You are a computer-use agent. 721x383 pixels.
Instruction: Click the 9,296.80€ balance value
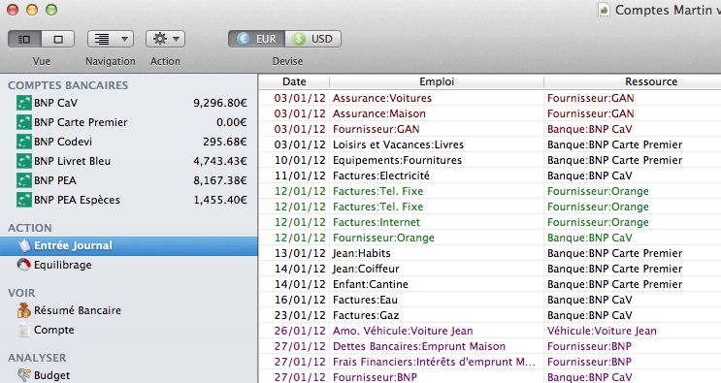[220, 103]
